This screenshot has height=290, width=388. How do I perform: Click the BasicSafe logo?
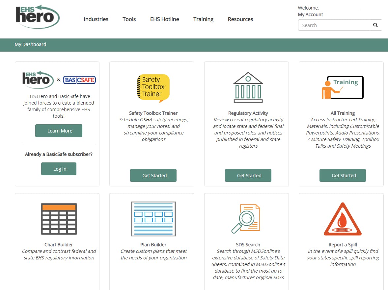79,80
